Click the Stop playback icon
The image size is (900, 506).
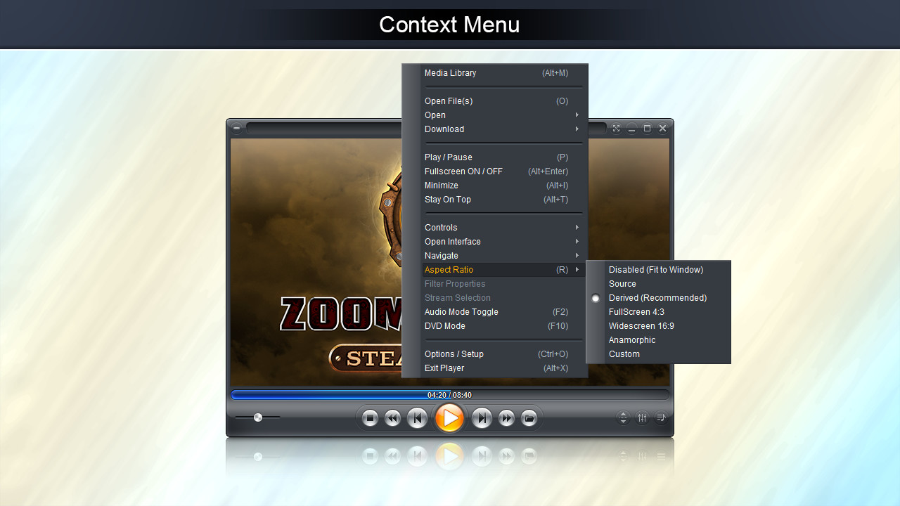point(369,417)
